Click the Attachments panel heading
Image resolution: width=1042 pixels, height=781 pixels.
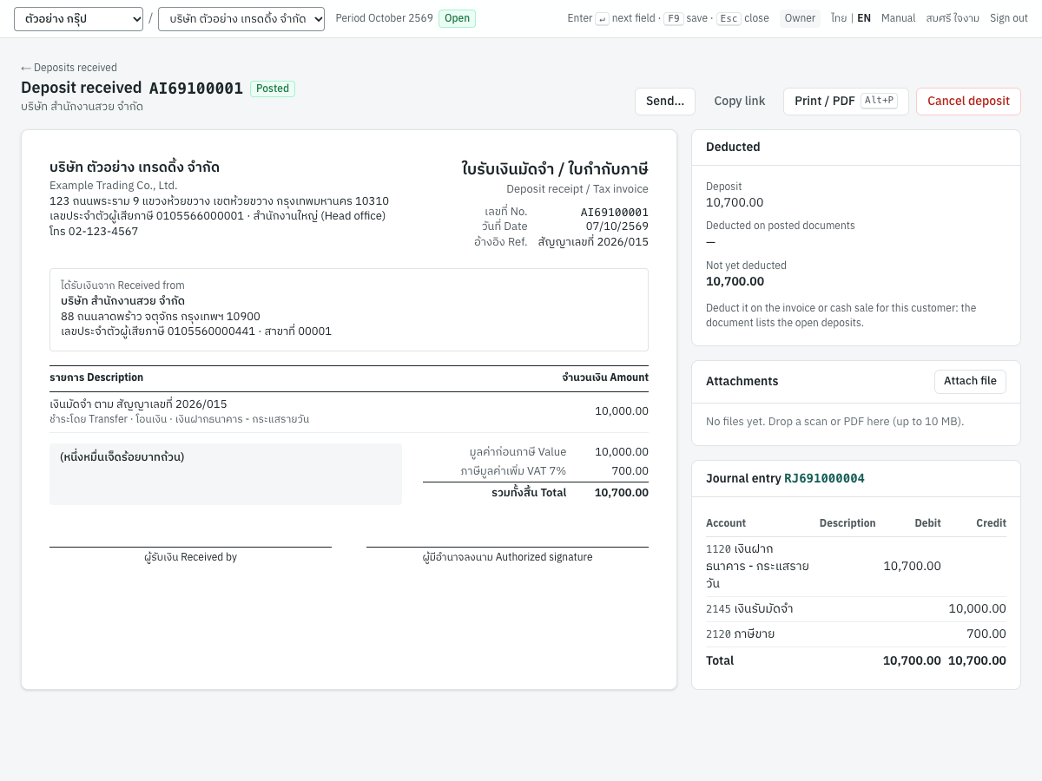(x=742, y=382)
